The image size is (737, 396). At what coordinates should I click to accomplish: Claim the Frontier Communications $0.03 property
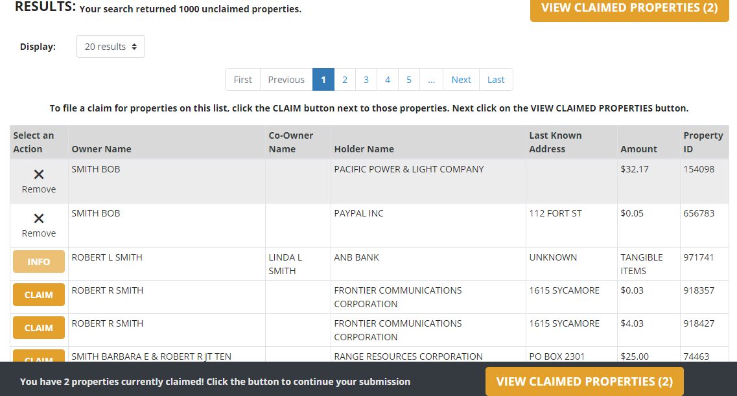coord(38,294)
